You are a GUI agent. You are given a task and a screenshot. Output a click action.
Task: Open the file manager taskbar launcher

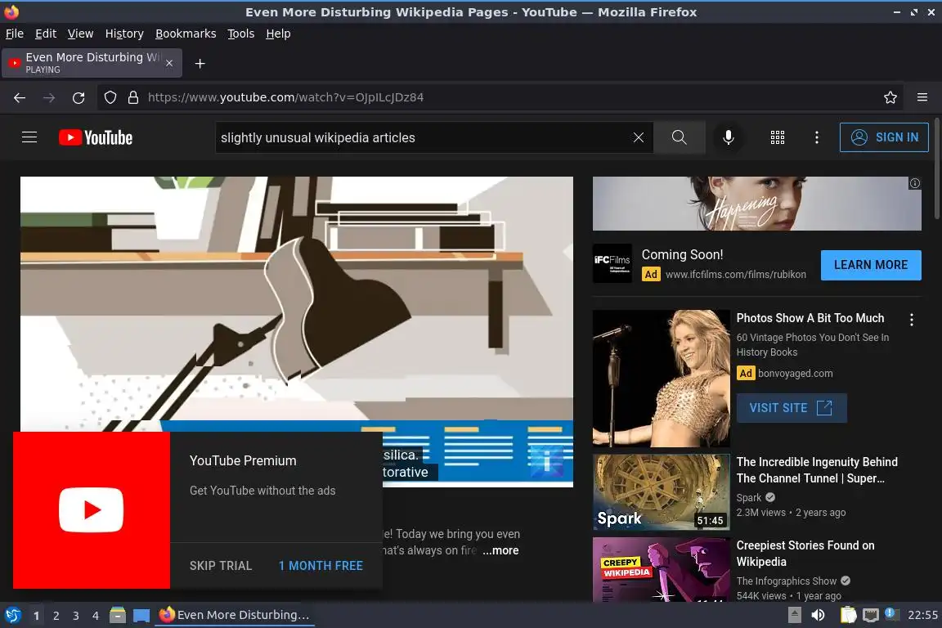(118, 615)
